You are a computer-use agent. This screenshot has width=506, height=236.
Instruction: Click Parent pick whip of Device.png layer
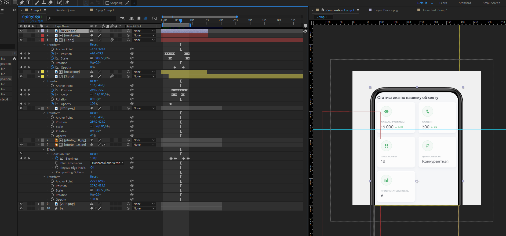(x=129, y=31)
